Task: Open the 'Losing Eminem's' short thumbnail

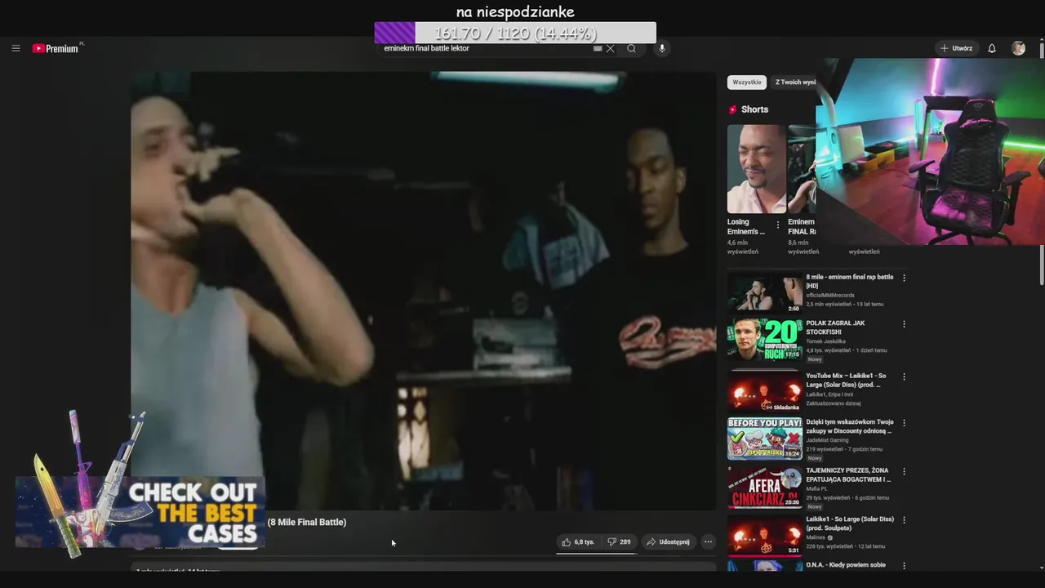Action: coord(757,169)
